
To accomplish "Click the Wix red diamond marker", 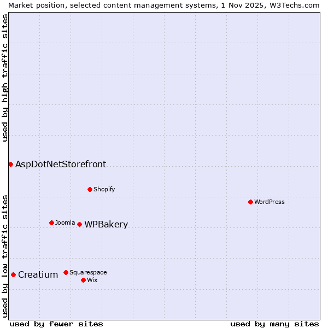I will pos(83,280).
